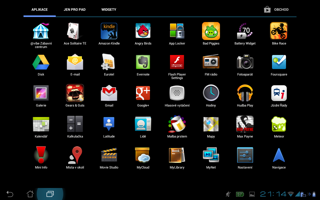Screen dimensions: 320x200
Task: Launch Amazon Kindle
Action: click(109, 31)
